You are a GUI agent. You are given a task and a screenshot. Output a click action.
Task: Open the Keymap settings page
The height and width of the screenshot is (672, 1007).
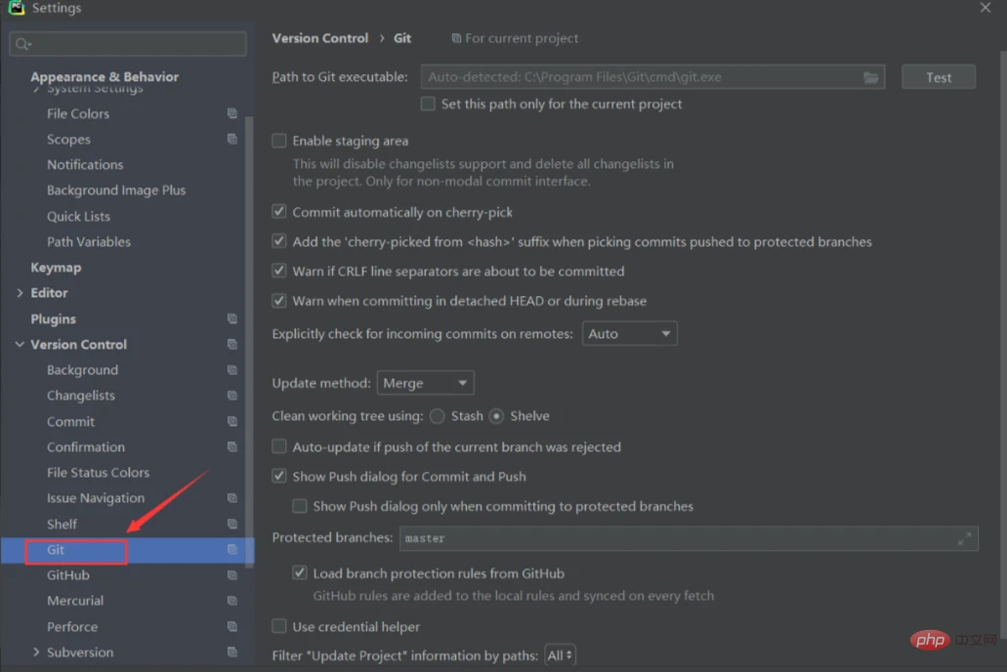(x=56, y=268)
